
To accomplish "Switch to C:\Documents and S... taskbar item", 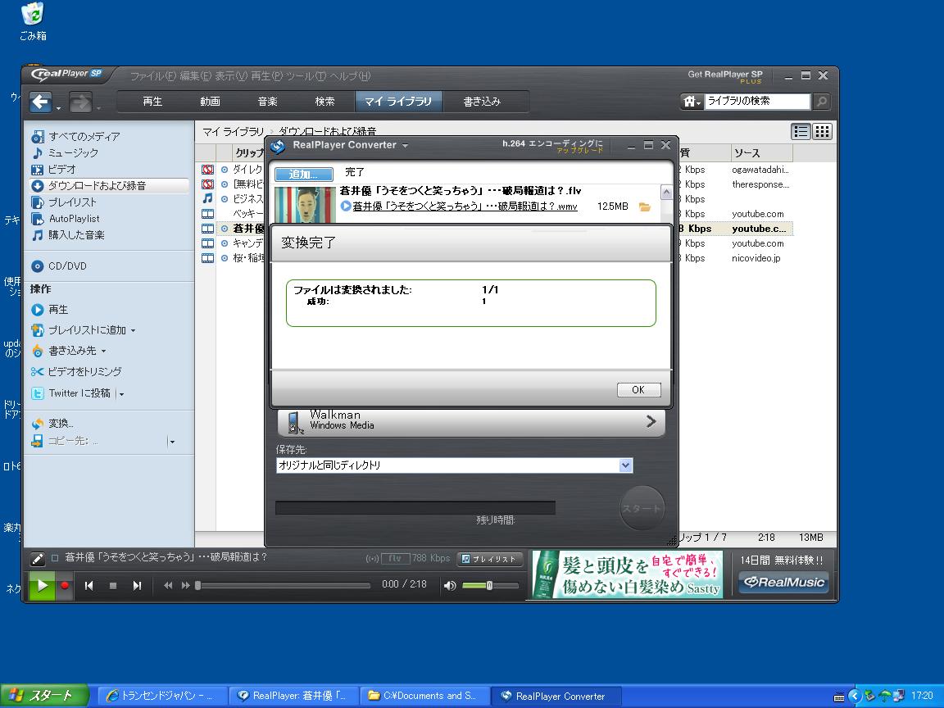I will pos(424,696).
